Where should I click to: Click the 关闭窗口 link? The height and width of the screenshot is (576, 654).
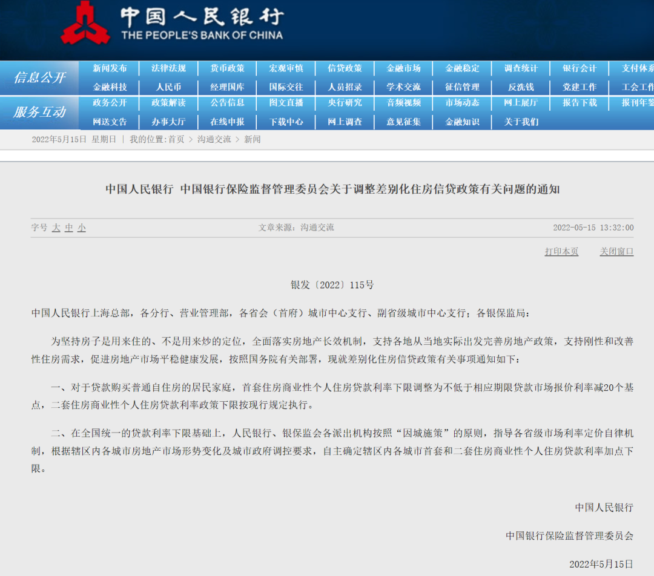point(616,252)
